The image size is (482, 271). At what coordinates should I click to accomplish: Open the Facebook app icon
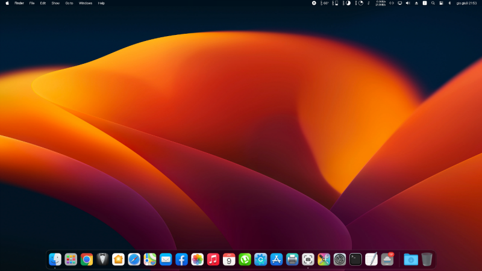point(181,259)
